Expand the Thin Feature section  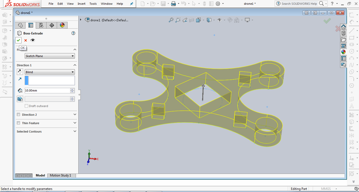click(75, 123)
